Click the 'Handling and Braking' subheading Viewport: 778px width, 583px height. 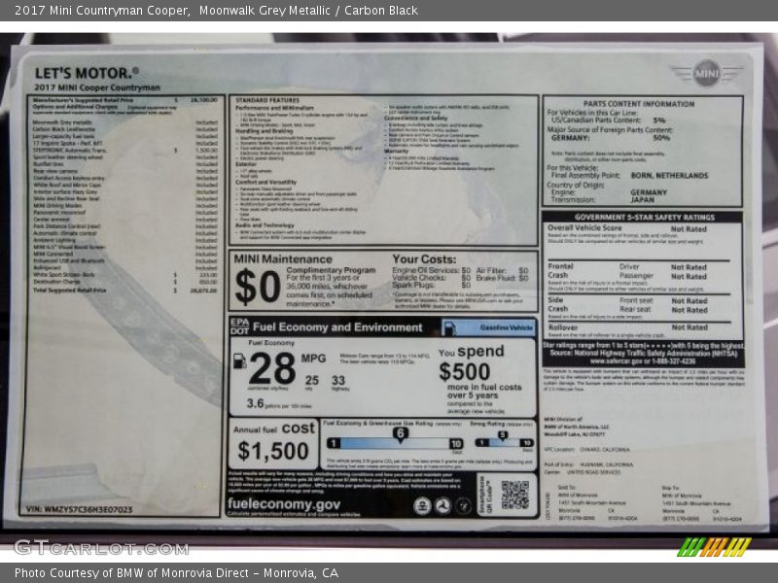click(264, 131)
